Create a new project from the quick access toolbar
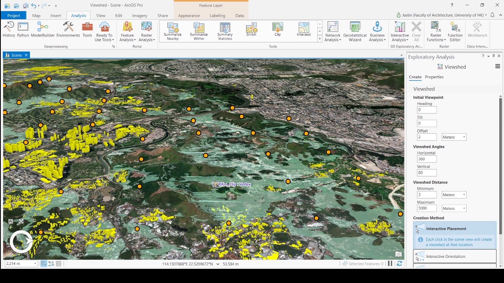Screen dimensions: 504x283 (7, 6)
